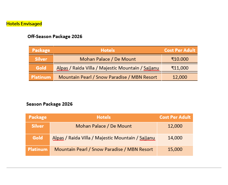Click the highlighted Hotels Envisaged heading
228x185 pixels.
[24, 24]
